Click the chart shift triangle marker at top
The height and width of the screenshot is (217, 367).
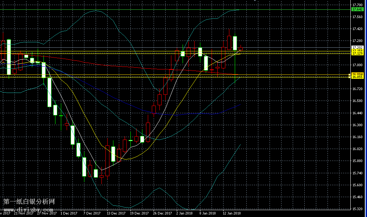point(255,1)
